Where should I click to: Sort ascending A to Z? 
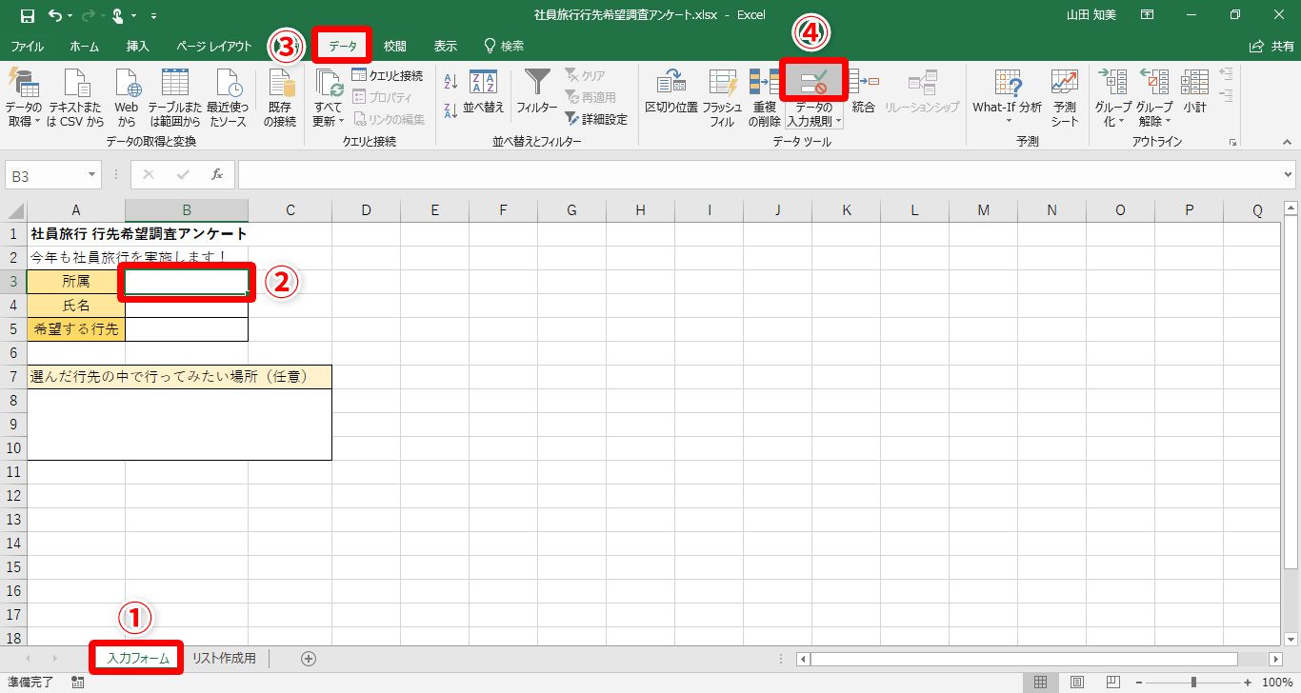click(x=451, y=82)
